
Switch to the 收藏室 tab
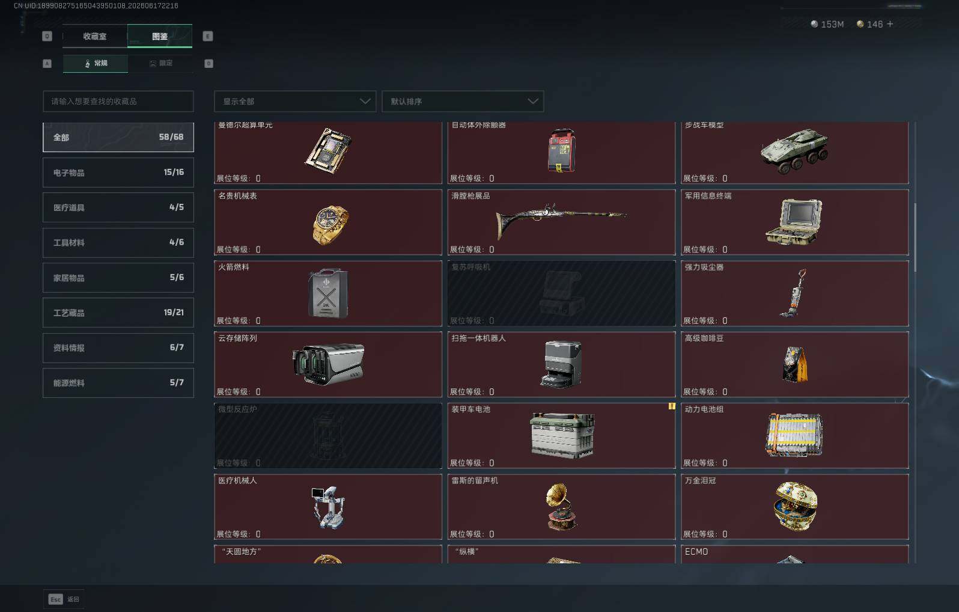(x=95, y=36)
